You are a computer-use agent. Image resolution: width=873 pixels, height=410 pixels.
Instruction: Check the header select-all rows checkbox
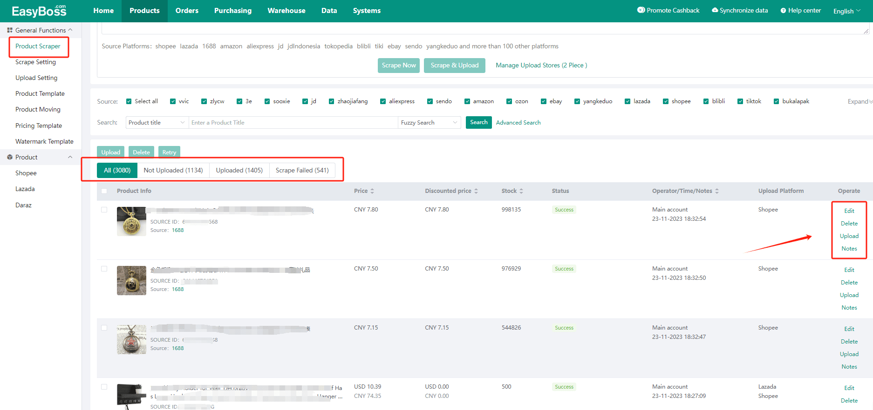click(104, 191)
